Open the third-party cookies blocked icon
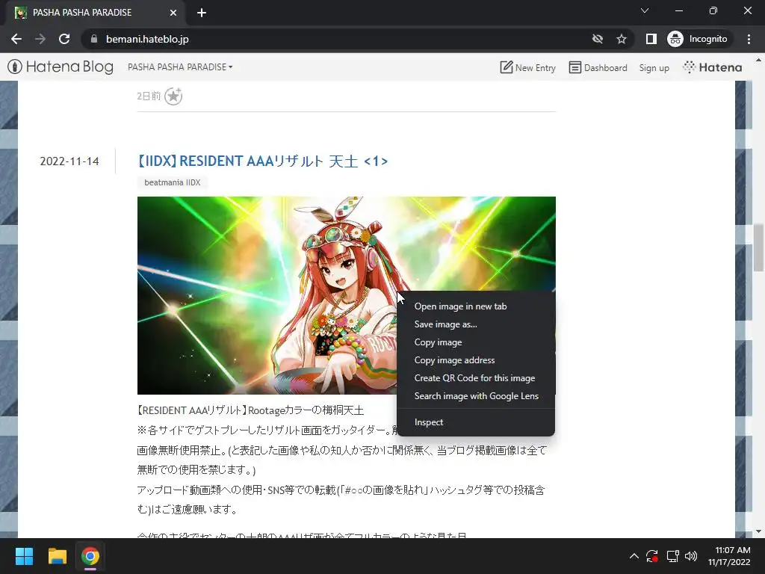 point(597,39)
